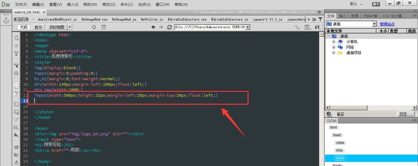Open related file DwImageHud.css
This screenshot has height=166, width=418.
click(x=94, y=20)
